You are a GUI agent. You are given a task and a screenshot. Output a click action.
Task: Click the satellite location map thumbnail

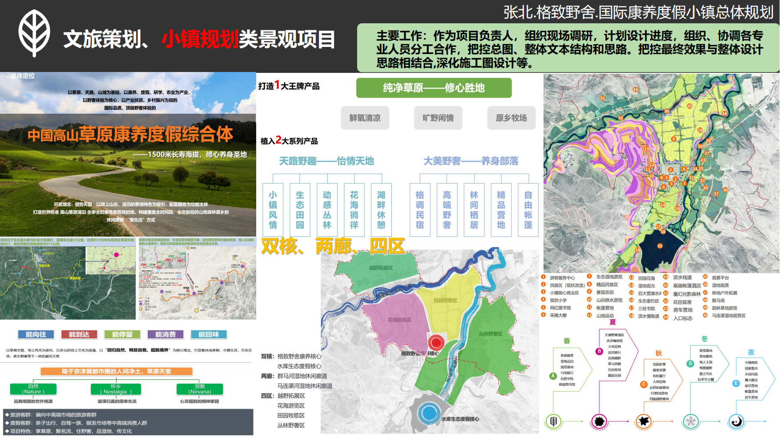click(x=68, y=283)
